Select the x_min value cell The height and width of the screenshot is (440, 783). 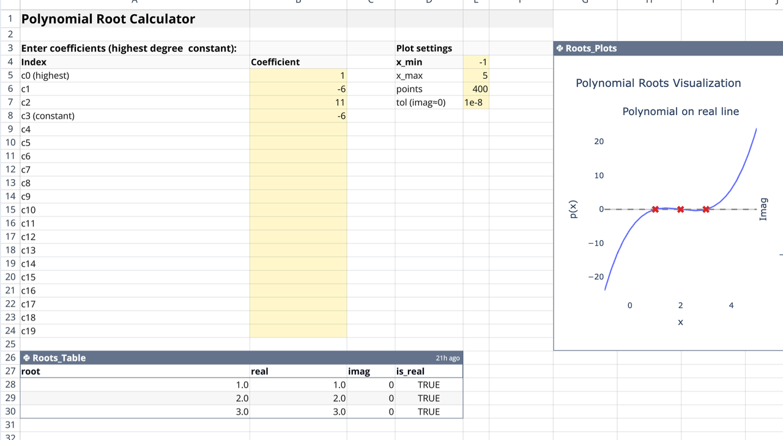[x=476, y=62]
